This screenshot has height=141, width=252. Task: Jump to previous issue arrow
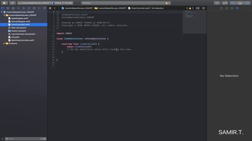(187, 8)
